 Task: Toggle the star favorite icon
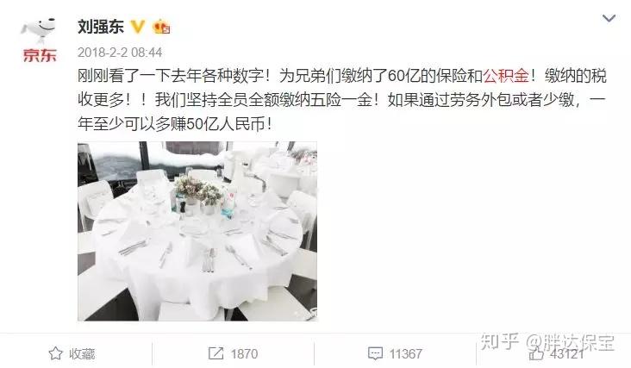55,354
